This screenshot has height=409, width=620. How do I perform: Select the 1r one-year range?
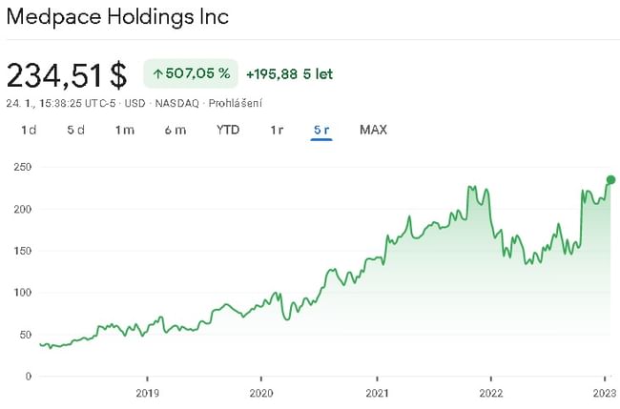click(x=276, y=130)
